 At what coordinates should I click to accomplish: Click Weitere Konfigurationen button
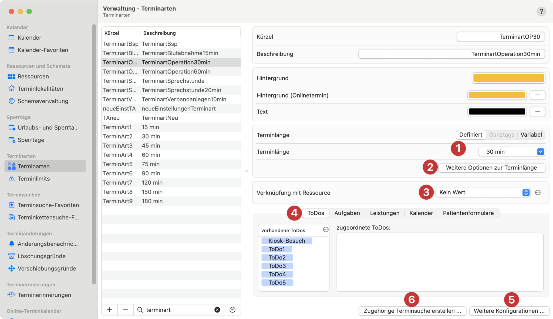pyautogui.click(x=509, y=311)
